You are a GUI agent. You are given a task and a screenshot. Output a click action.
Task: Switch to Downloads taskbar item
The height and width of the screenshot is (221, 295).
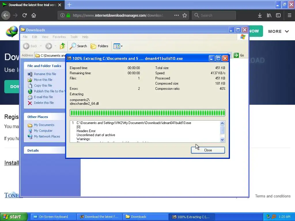(145, 217)
